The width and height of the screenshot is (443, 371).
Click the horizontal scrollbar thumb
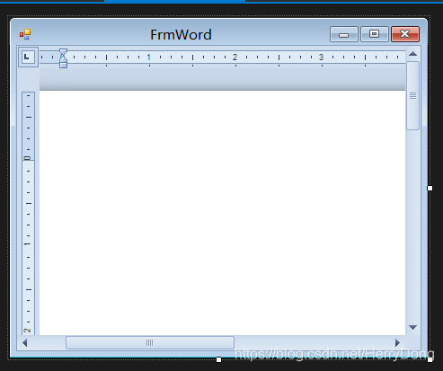[x=150, y=342]
